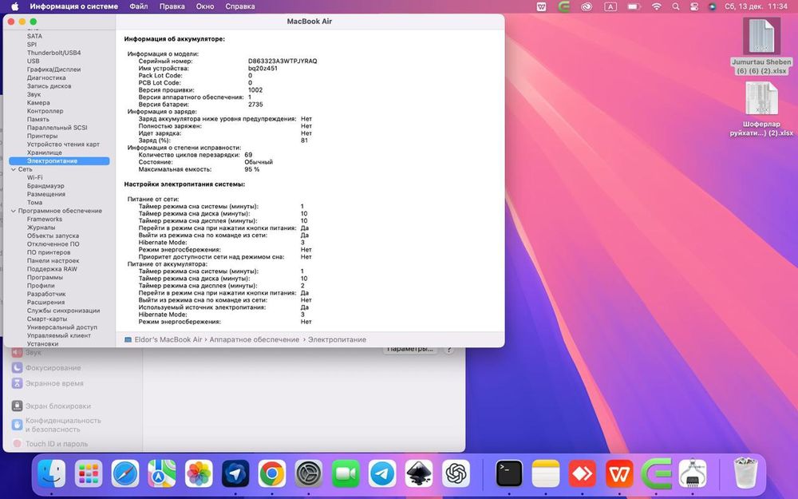Open Spotlight search magnifier icon
Viewport: 798px width, 499px height.
[x=675, y=6]
